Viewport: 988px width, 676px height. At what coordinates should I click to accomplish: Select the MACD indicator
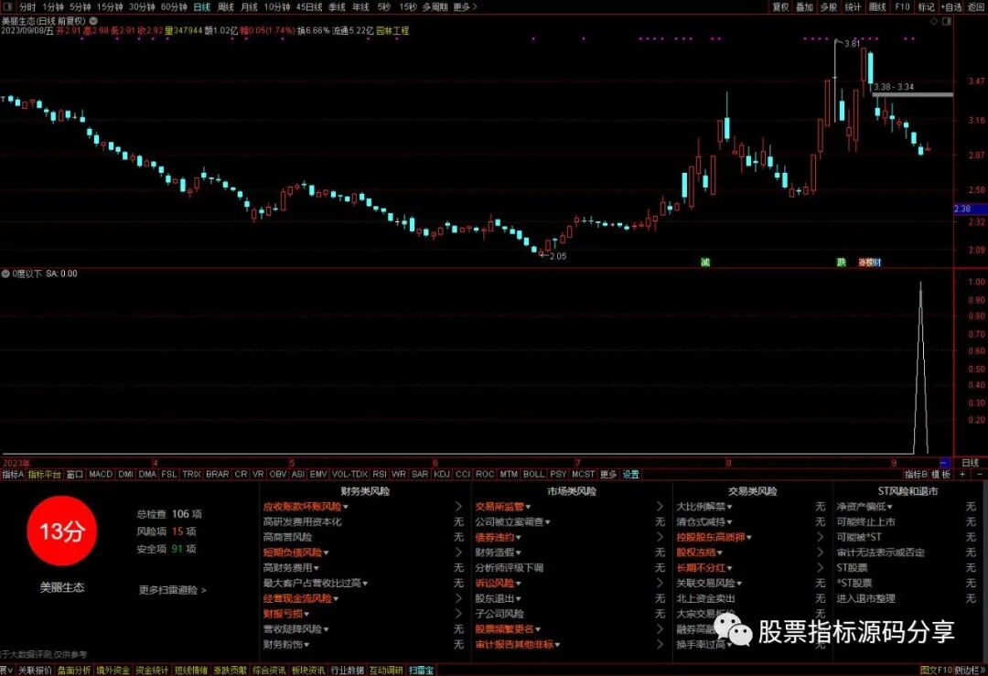(x=101, y=475)
